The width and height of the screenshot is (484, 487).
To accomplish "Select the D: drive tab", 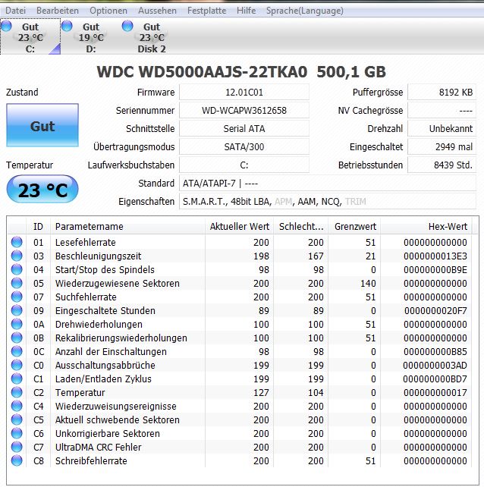I will (91, 36).
